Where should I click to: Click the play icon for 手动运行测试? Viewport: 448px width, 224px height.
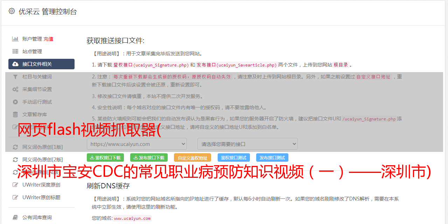pos(15,102)
